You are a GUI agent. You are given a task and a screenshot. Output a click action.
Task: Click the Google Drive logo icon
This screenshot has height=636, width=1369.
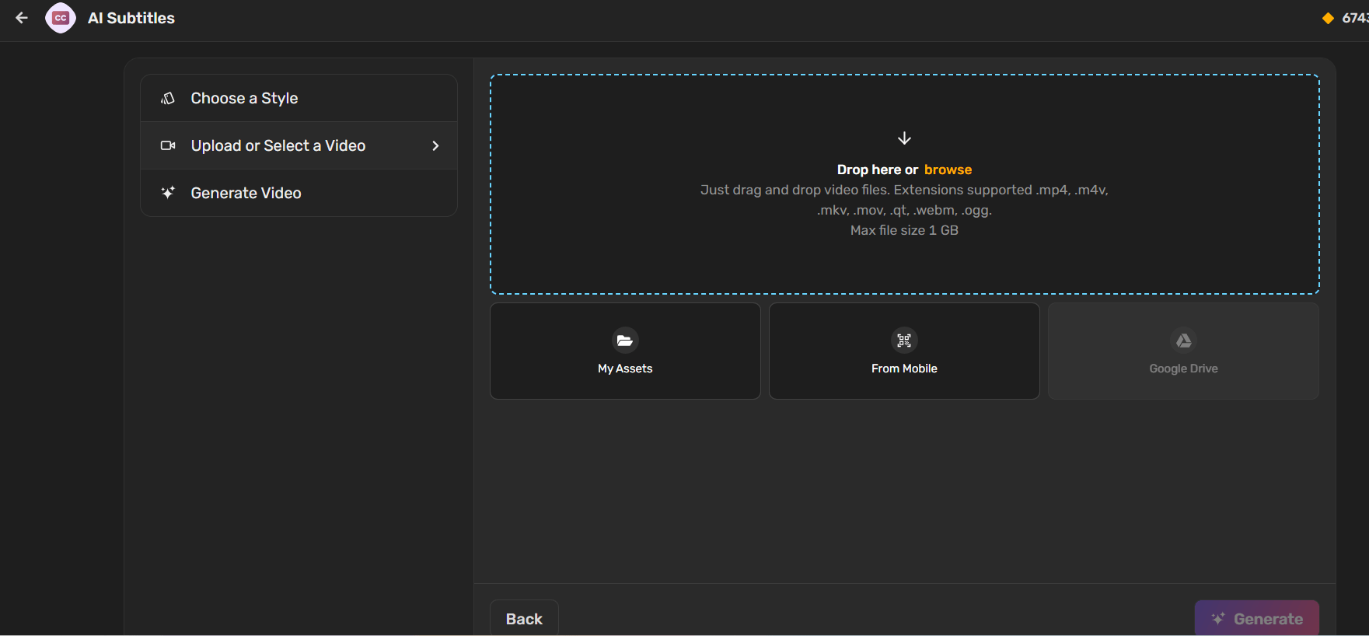[x=1183, y=341]
